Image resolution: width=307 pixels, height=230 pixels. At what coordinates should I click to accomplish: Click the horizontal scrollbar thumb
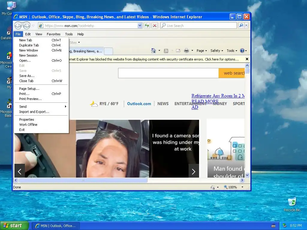pyautogui.click(x=83, y=180)
